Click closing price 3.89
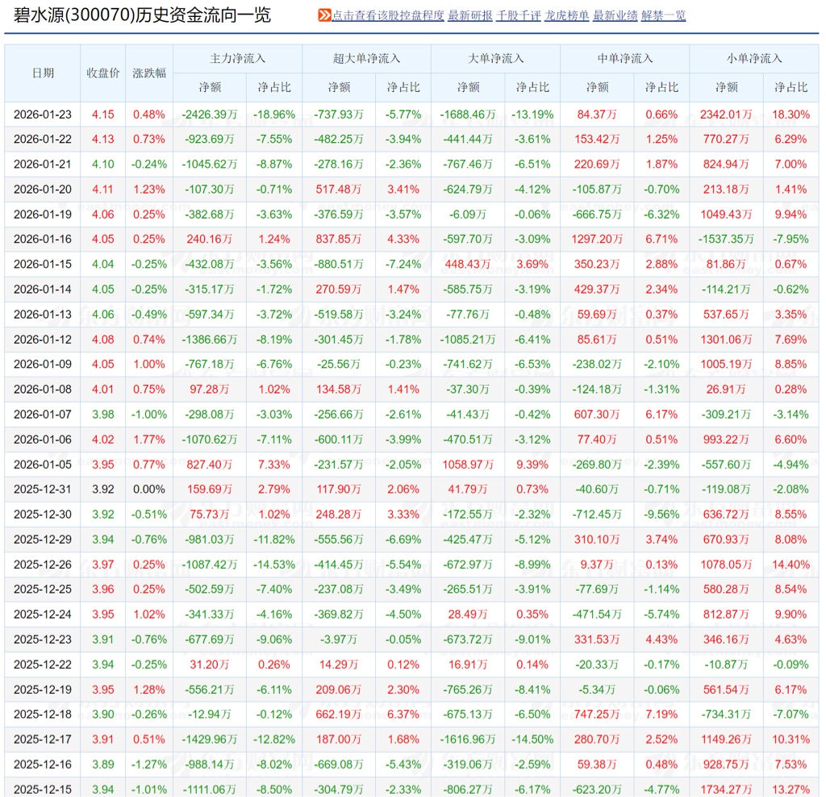The width and height of the screenshot is (826, 797). coord(102,765)
